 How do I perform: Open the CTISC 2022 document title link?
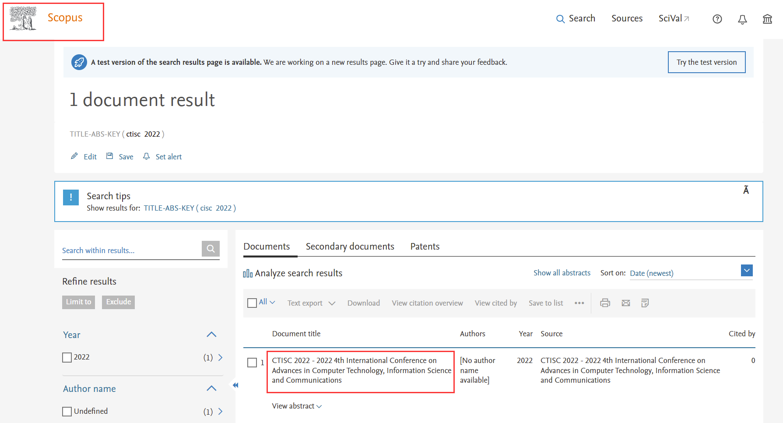[361, 370]
